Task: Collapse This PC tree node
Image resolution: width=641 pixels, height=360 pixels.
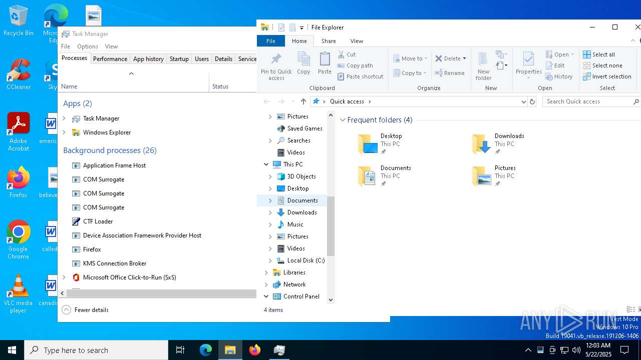Action: tap(266, 164)
